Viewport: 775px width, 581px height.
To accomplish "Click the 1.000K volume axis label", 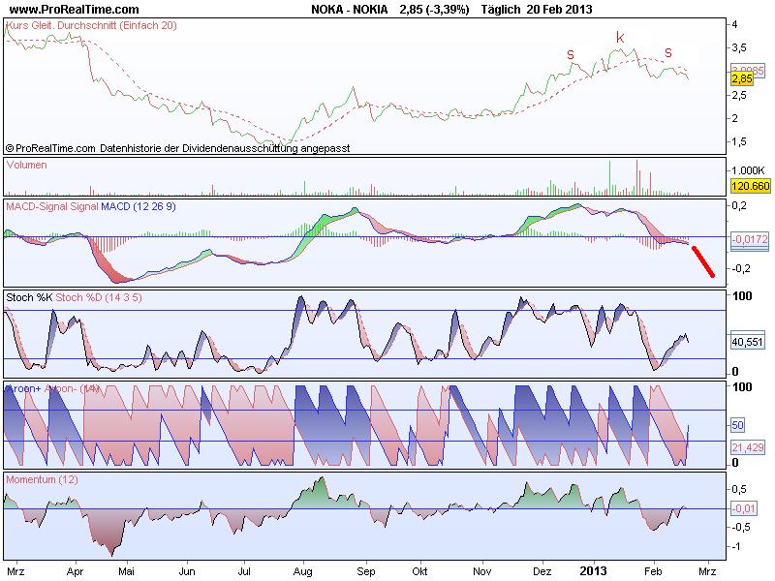I will (x=748, y=170).
